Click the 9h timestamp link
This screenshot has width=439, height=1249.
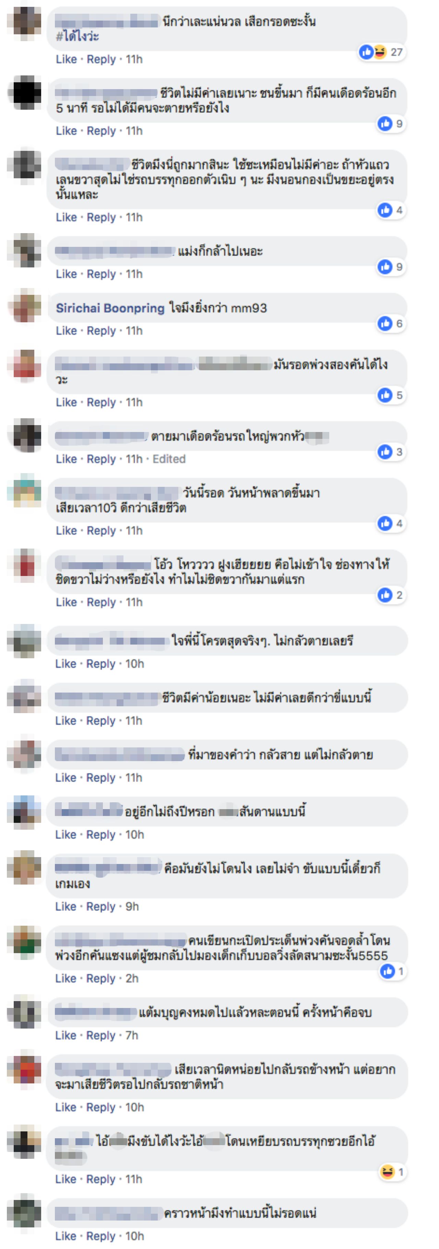pos(132,906)
